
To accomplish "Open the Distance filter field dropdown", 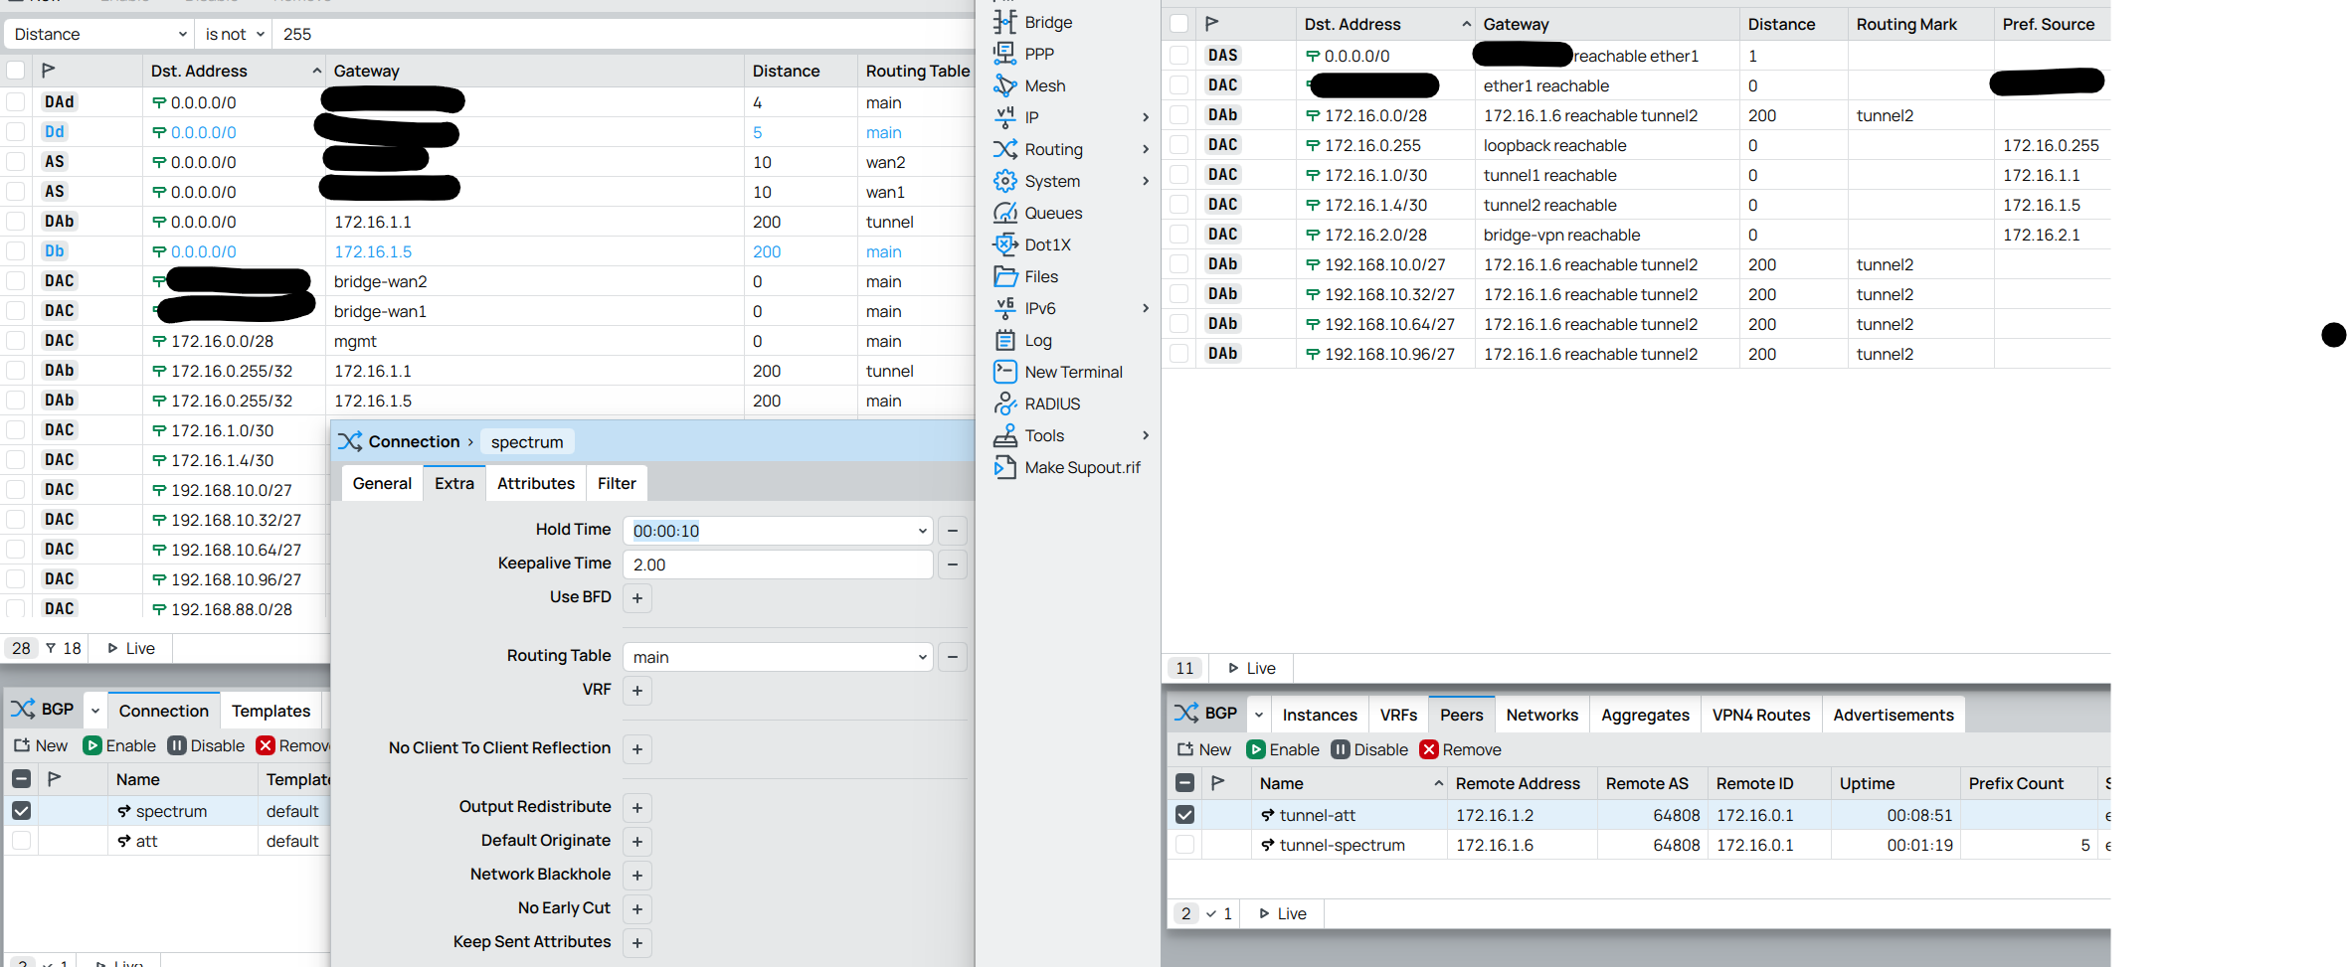I will pyautogui.click(x=99, y=34).
